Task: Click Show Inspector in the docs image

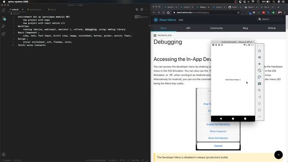Action: [x=218, y=131]
